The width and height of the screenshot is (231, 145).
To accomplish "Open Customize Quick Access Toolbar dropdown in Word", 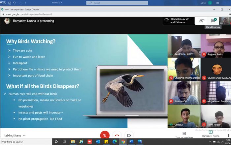I will pyautogui.click(x=25, y=3).
